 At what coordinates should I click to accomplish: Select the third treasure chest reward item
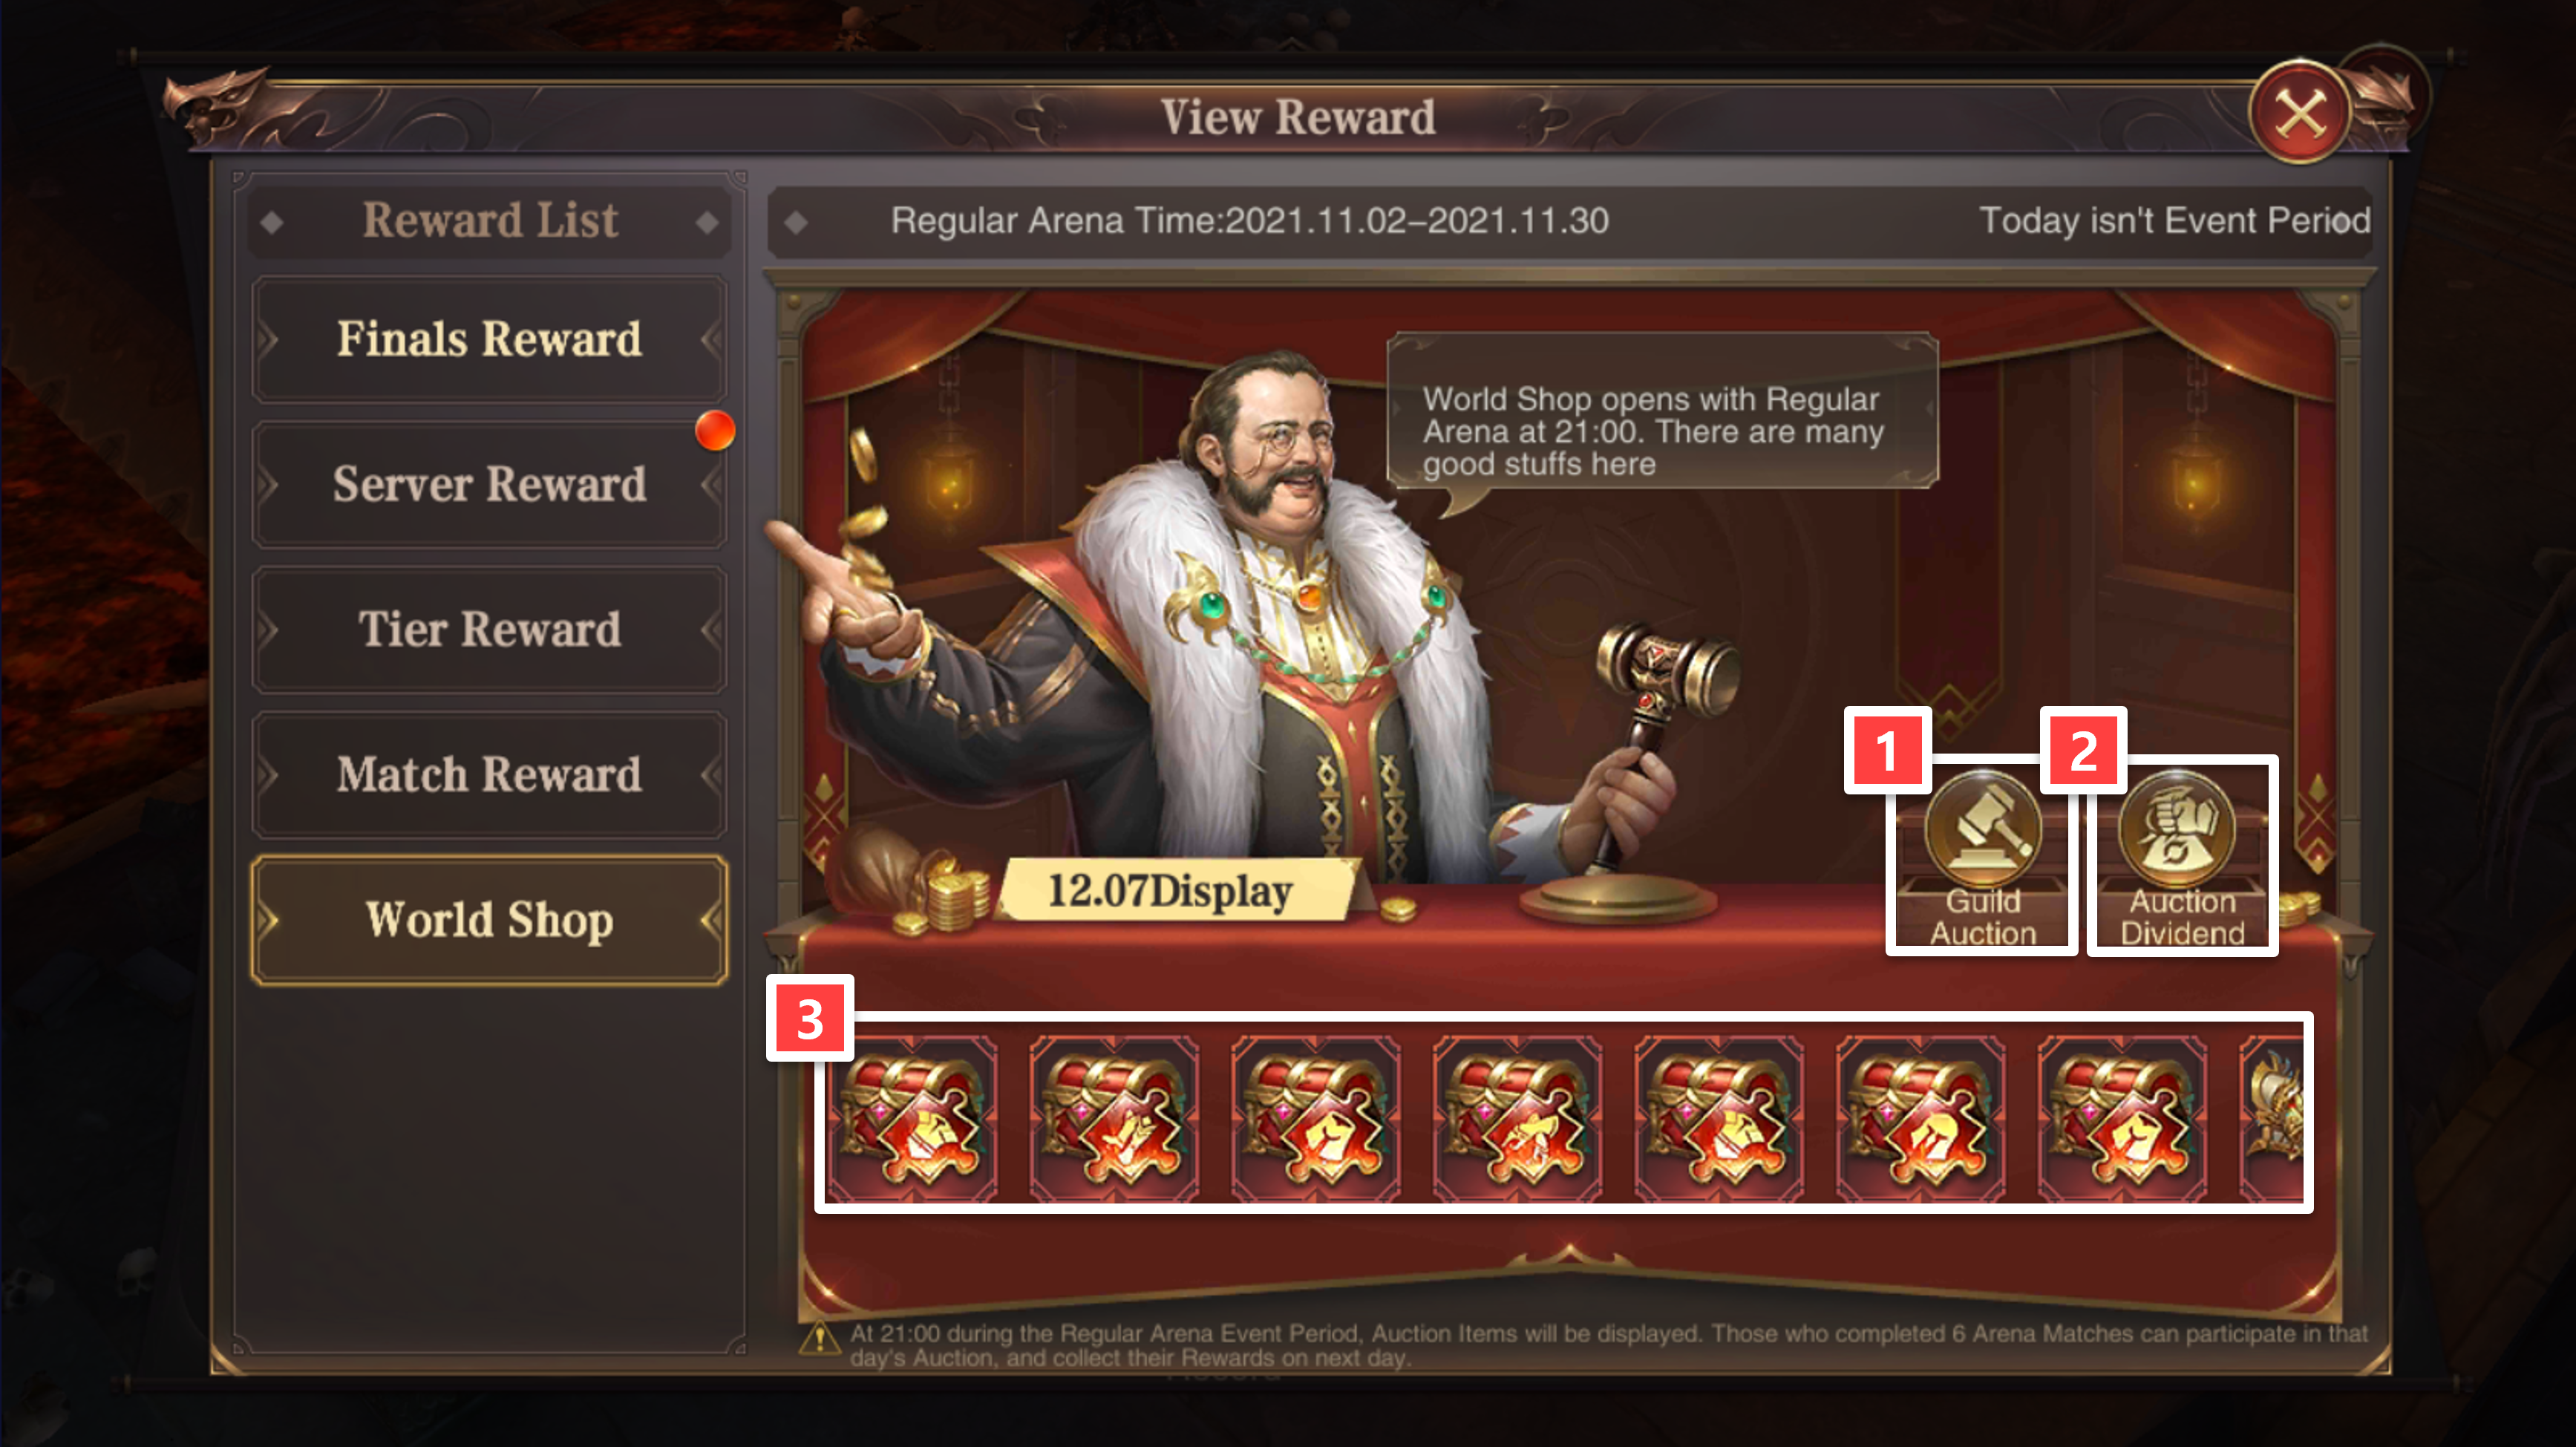(1316, 1118)
